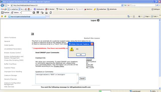Open the Buffer Overflows category
161x92 pixels.
[x=10, y=64]
